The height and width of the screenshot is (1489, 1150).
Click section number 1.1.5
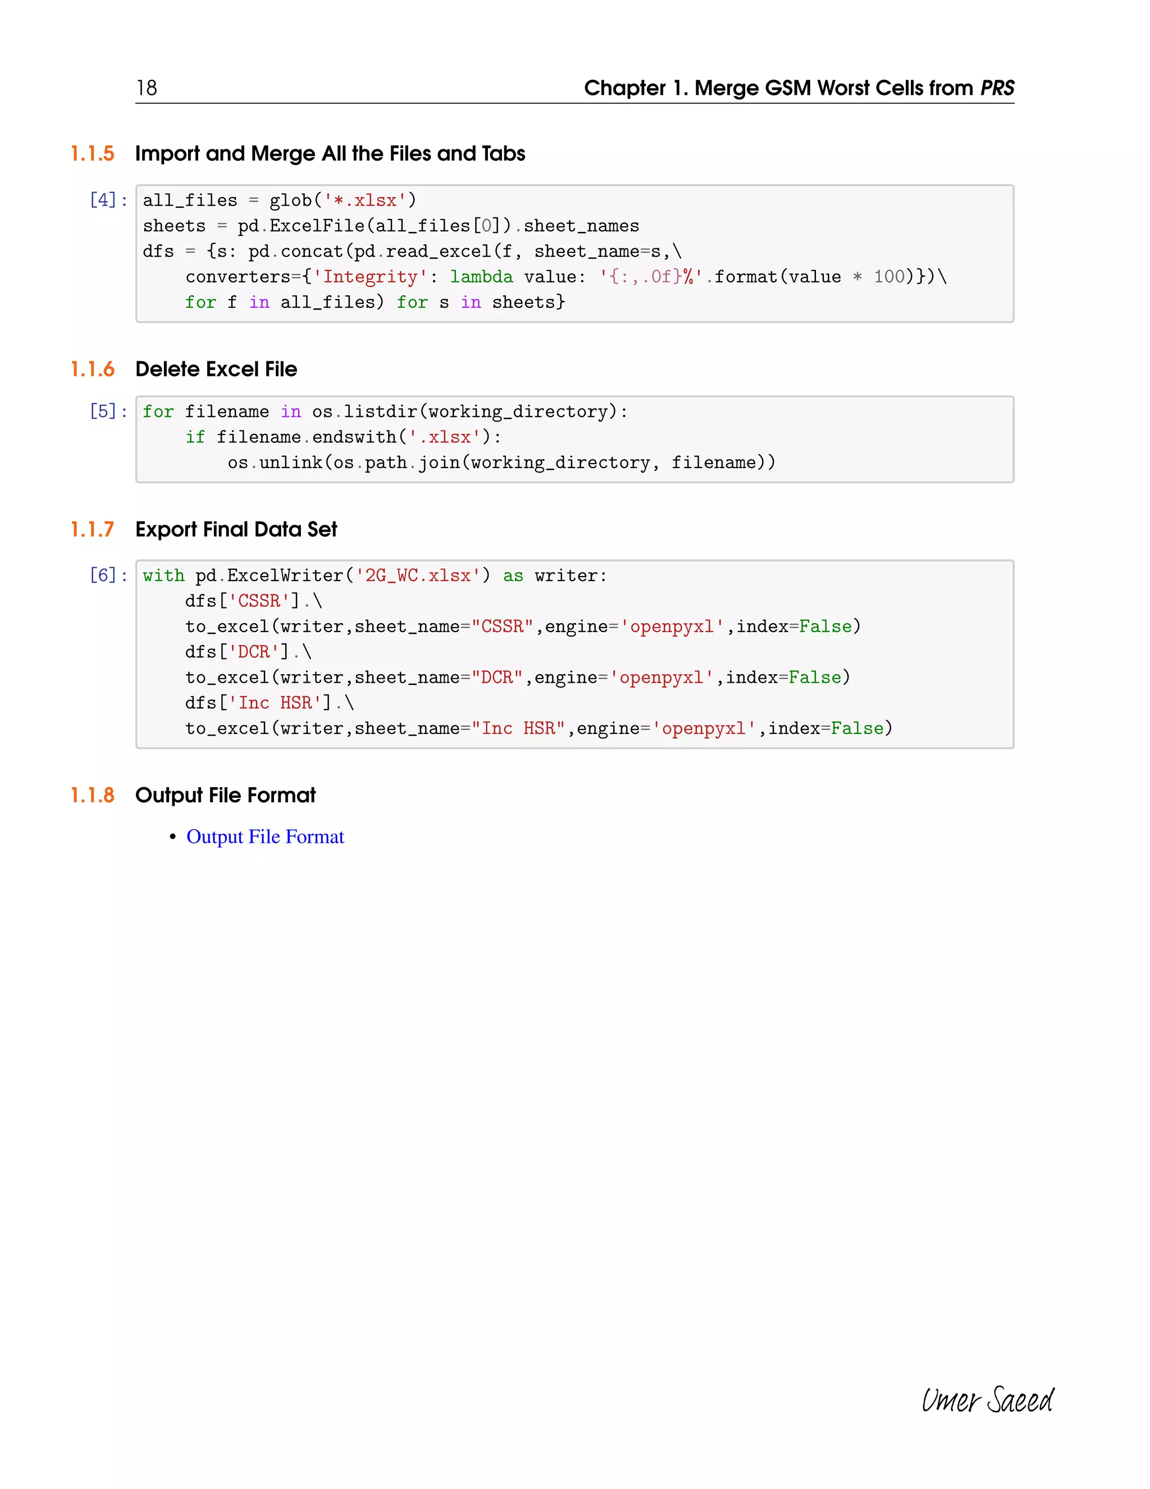click(x=93, y=153)
